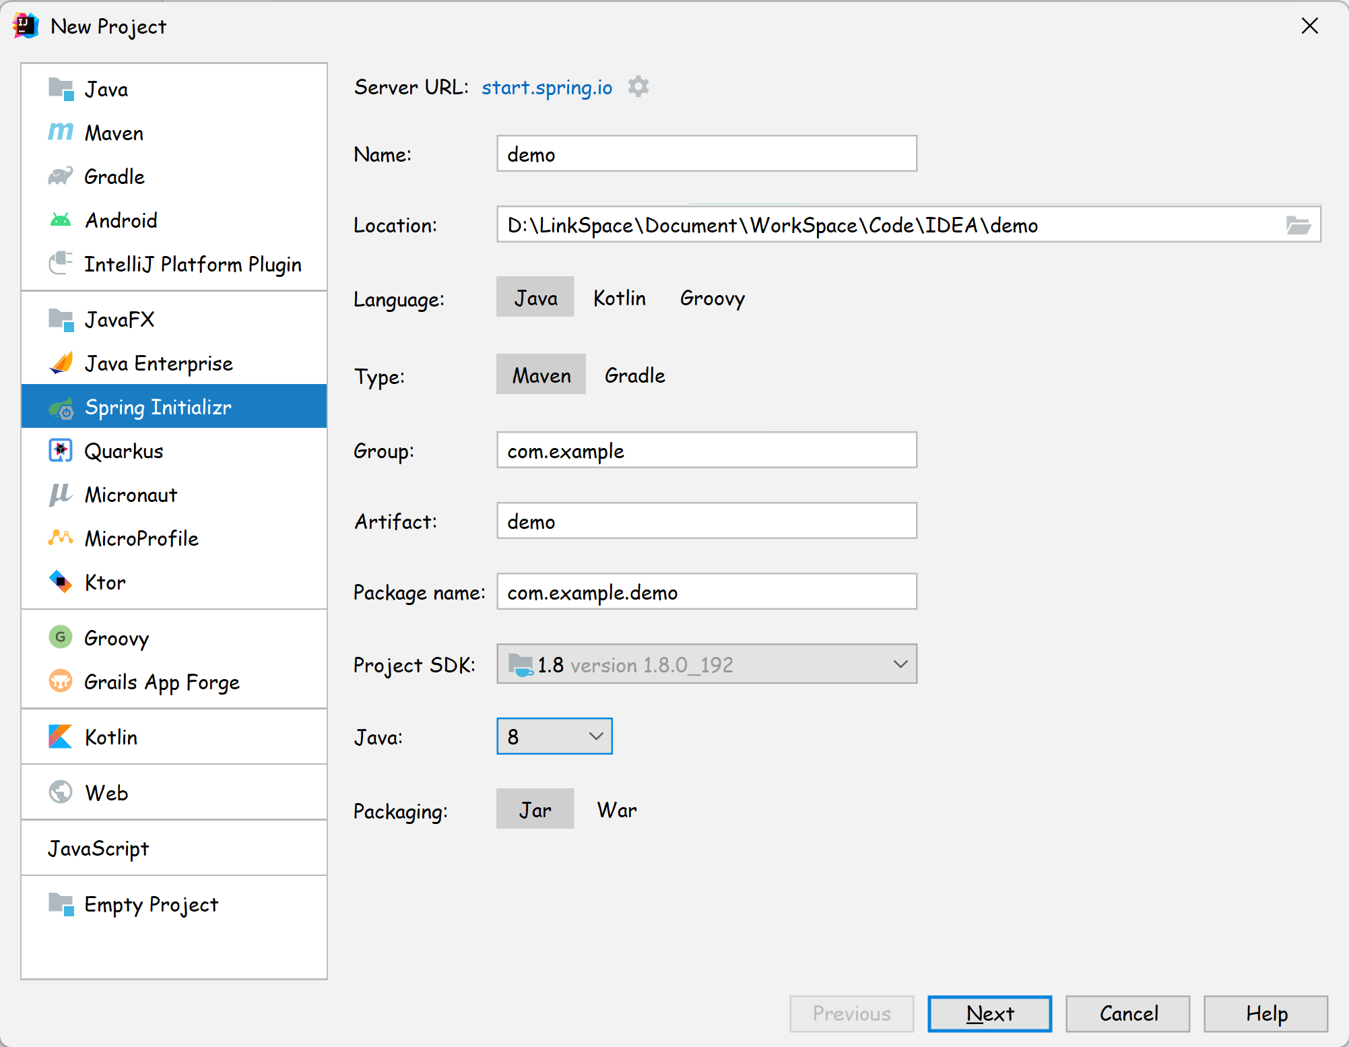Choose War packaging option
1349x1047 pixels.
pyautogui.click(x=616, y=810)
